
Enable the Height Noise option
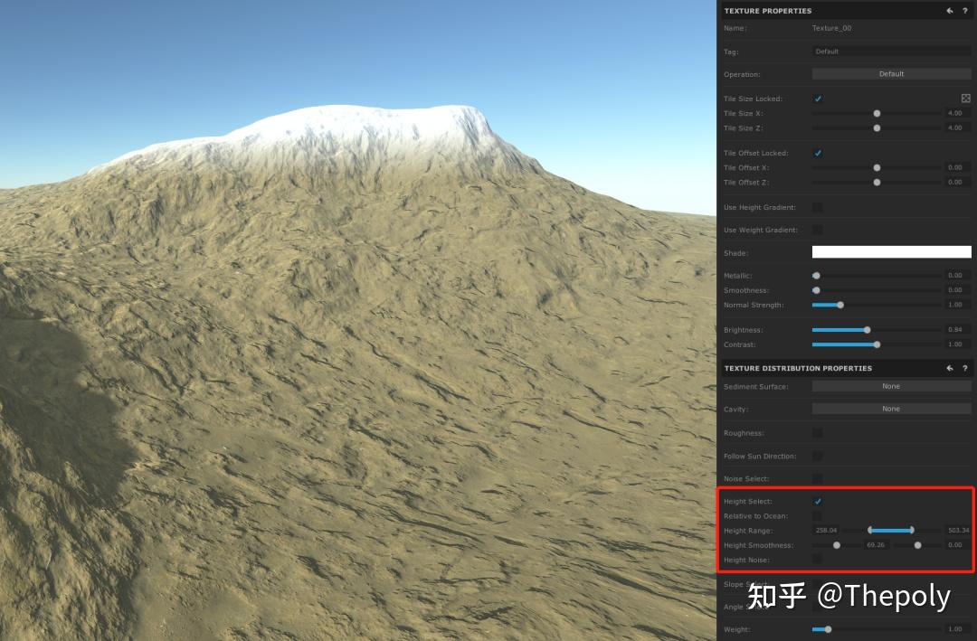[x=818, y=559]
